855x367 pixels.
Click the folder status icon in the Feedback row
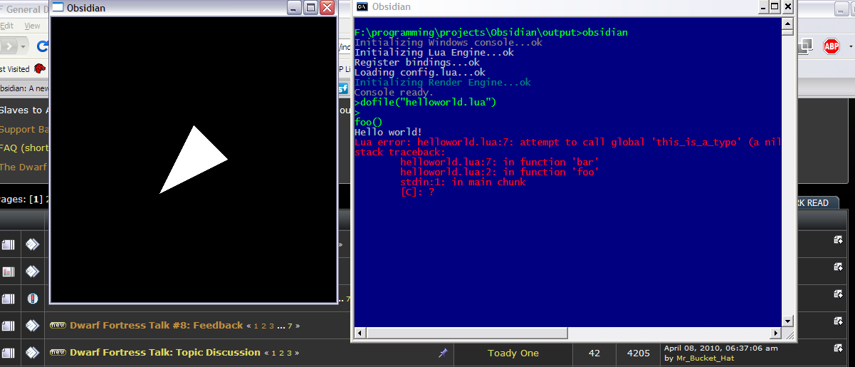coord(8,326)
